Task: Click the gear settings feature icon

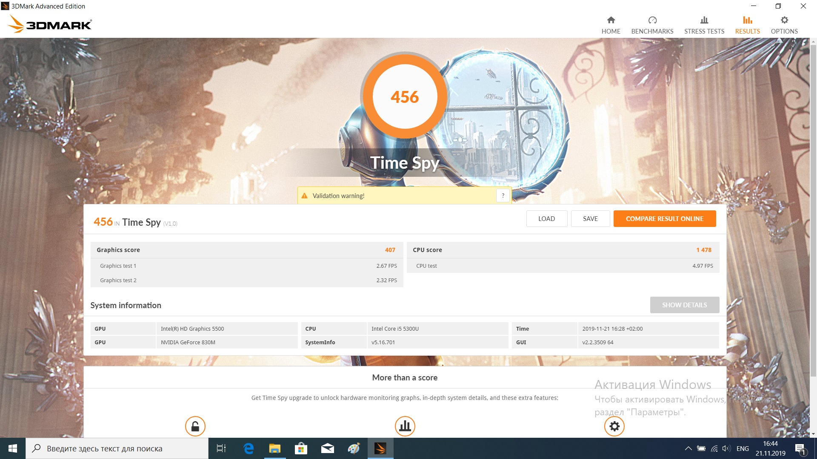Action: click(614, 426)
